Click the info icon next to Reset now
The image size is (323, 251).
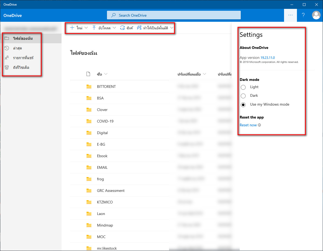259,125
